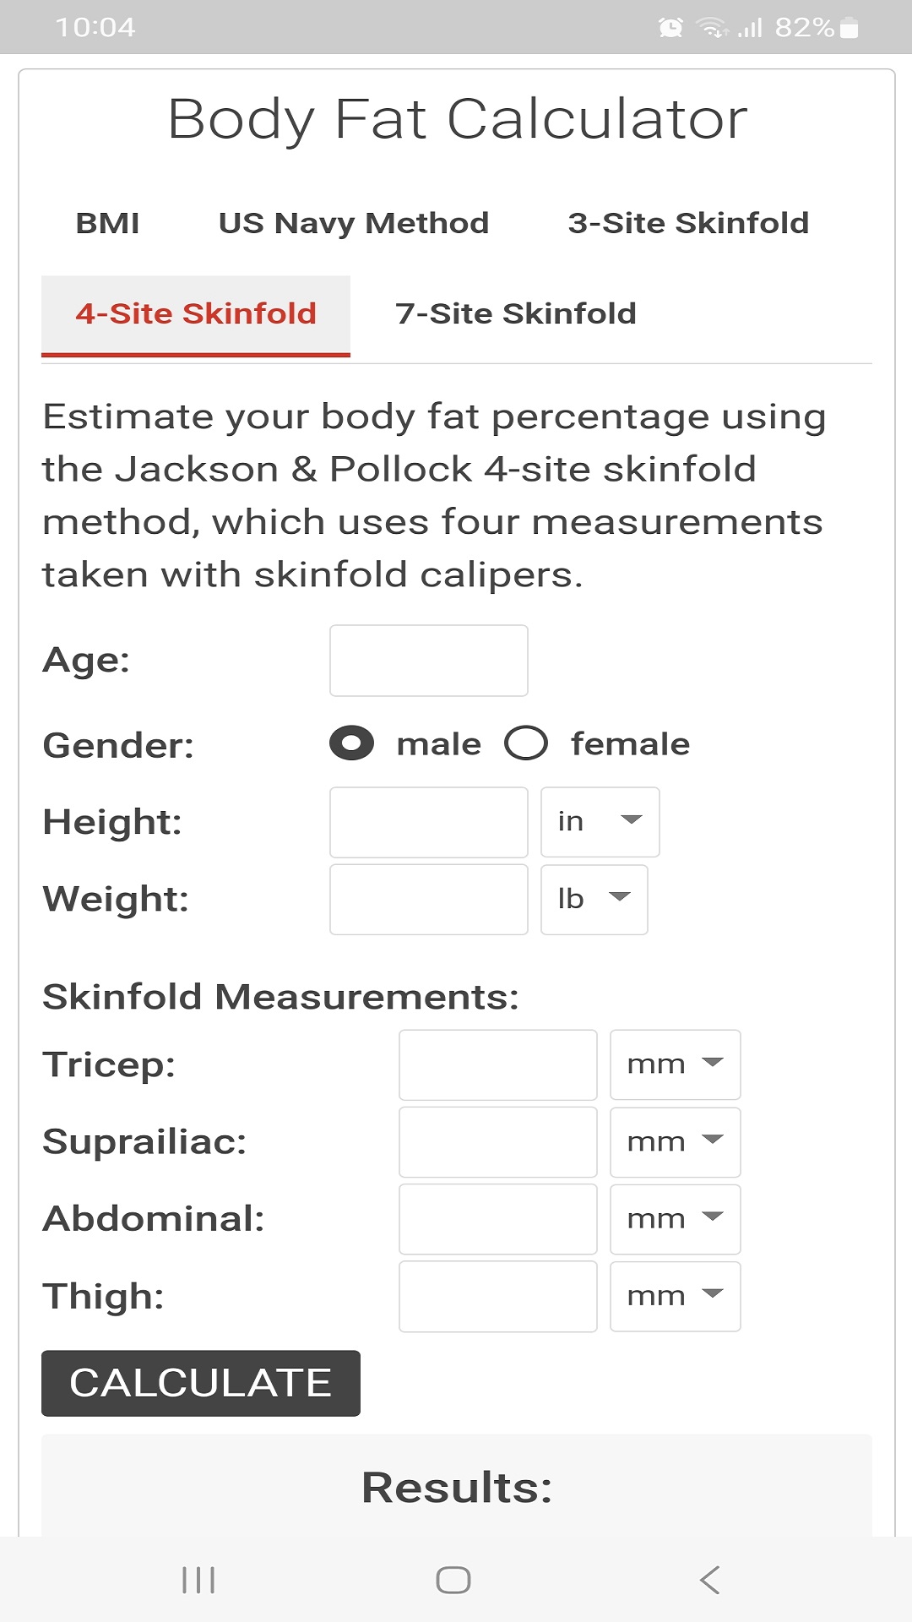The image size is (912, 1622).
Task: Click the Weight input field
Action: [428, 900]
